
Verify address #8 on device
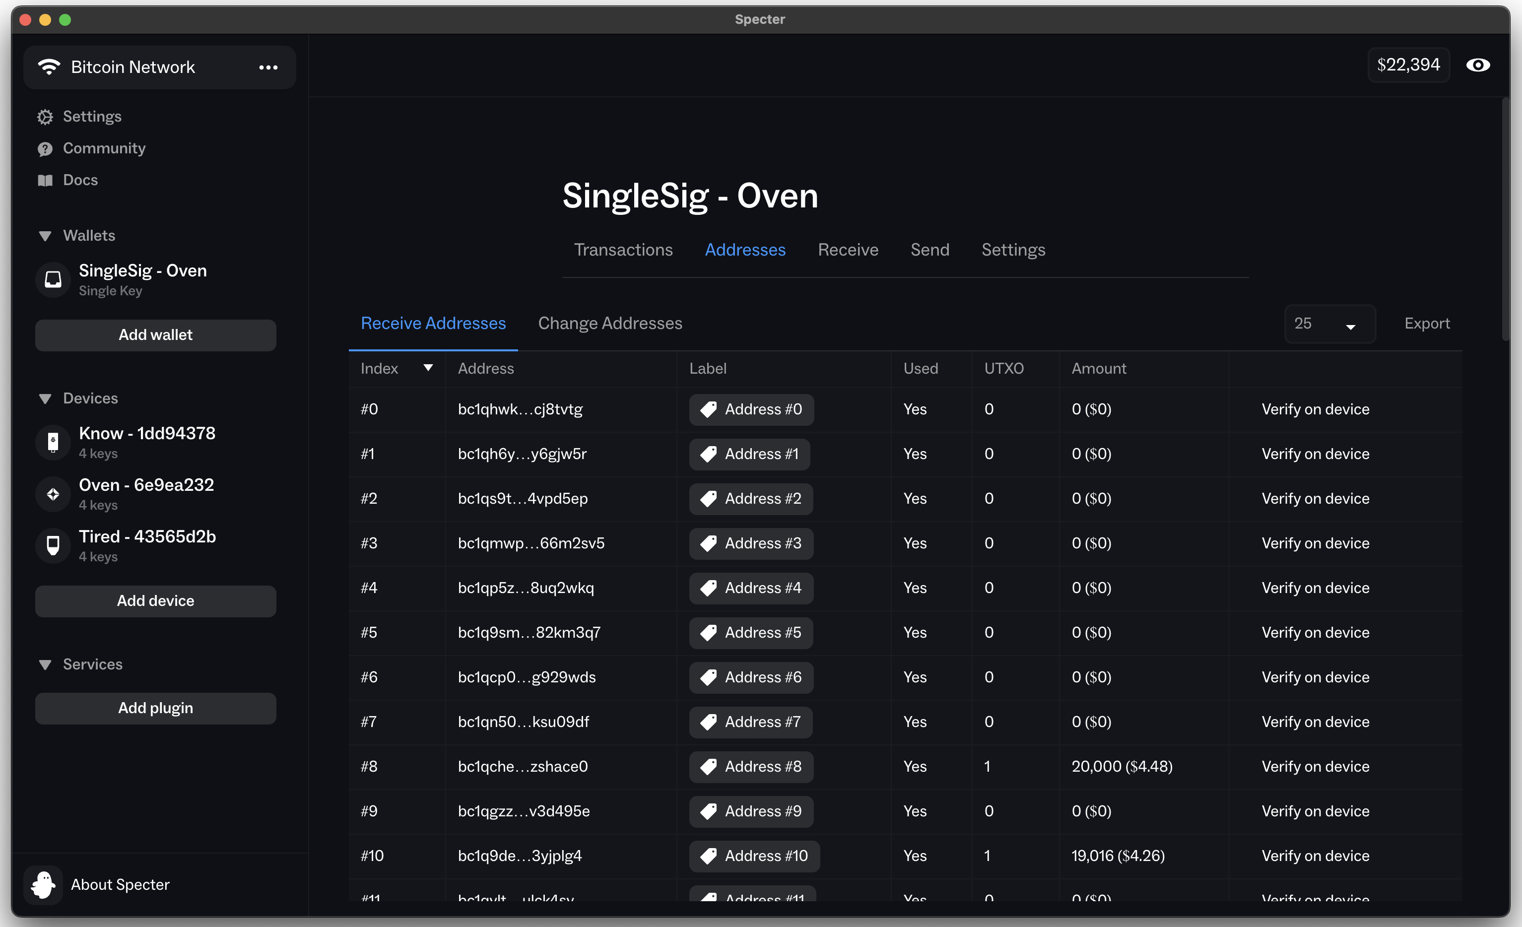(x=1315, y=766)
